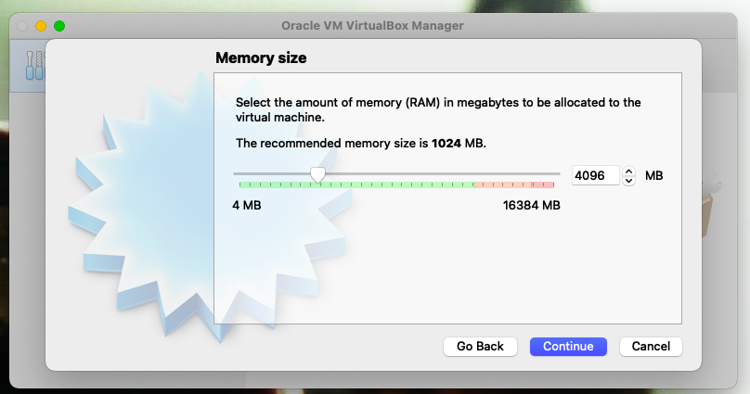This screenshot has width=750, height=394.
Task: Click the "16384 MB" maximum label
Action: 532,205
